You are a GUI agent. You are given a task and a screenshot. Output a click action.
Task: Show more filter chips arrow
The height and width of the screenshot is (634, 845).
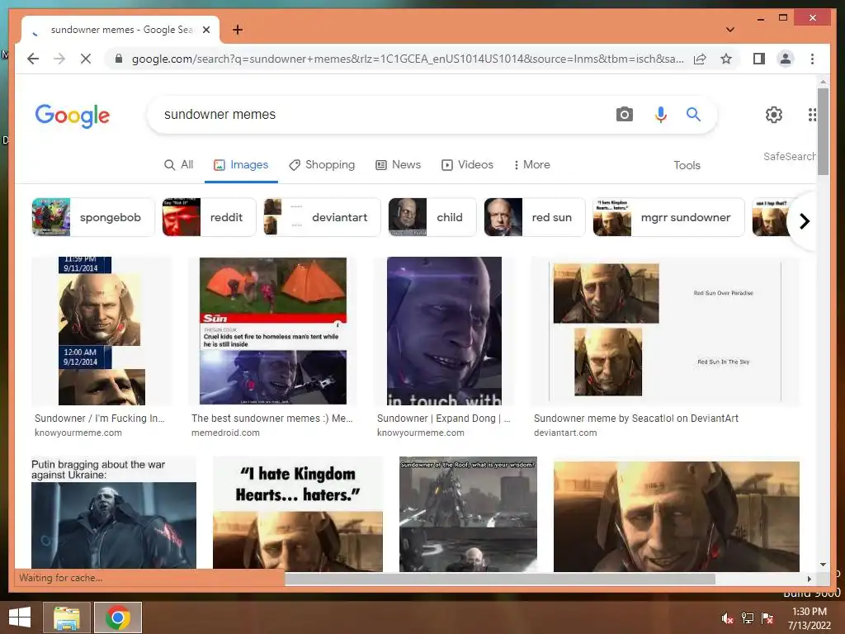tap(804, 221)
